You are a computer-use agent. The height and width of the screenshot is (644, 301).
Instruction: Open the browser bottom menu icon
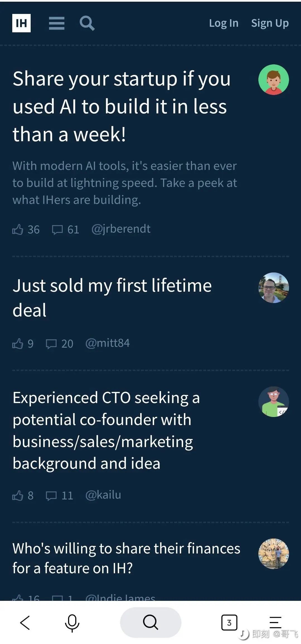coord(275,622)
